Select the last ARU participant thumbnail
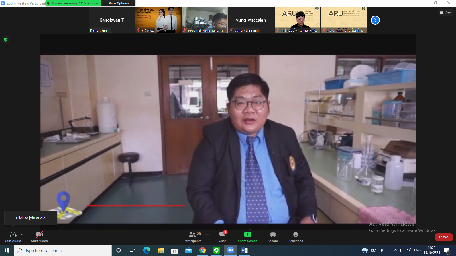 [344, 20]
